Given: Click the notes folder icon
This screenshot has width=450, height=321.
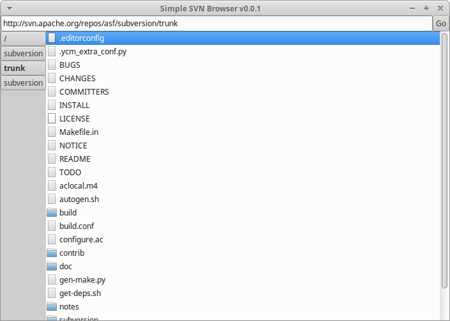Looking at the screenshot, I should point(52,306).
